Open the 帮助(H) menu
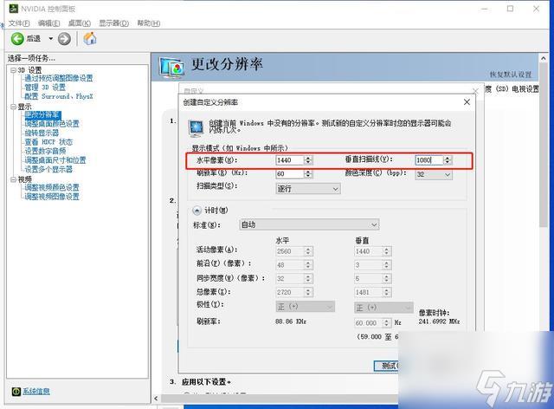The image size is (554, 409). (148, 23)
